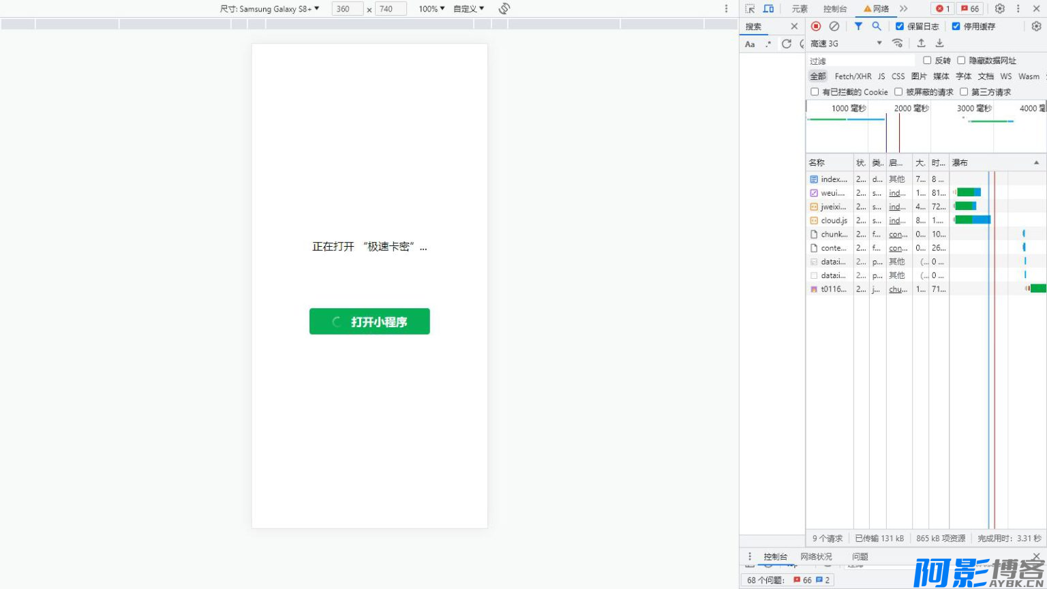Uncheck the 保留日志 checkbox
Screen dimensions: 1047x589
coord(900,26)
